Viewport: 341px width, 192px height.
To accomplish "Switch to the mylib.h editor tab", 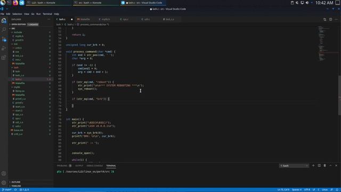I will point(107,19).
